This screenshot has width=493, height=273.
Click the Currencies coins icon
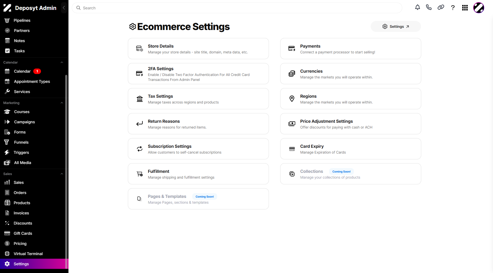tap(292, 74)
